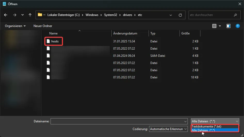Close the Öffnen dialog
The width and height of the screenshot is (244, 137).
(x=240, y=4)
